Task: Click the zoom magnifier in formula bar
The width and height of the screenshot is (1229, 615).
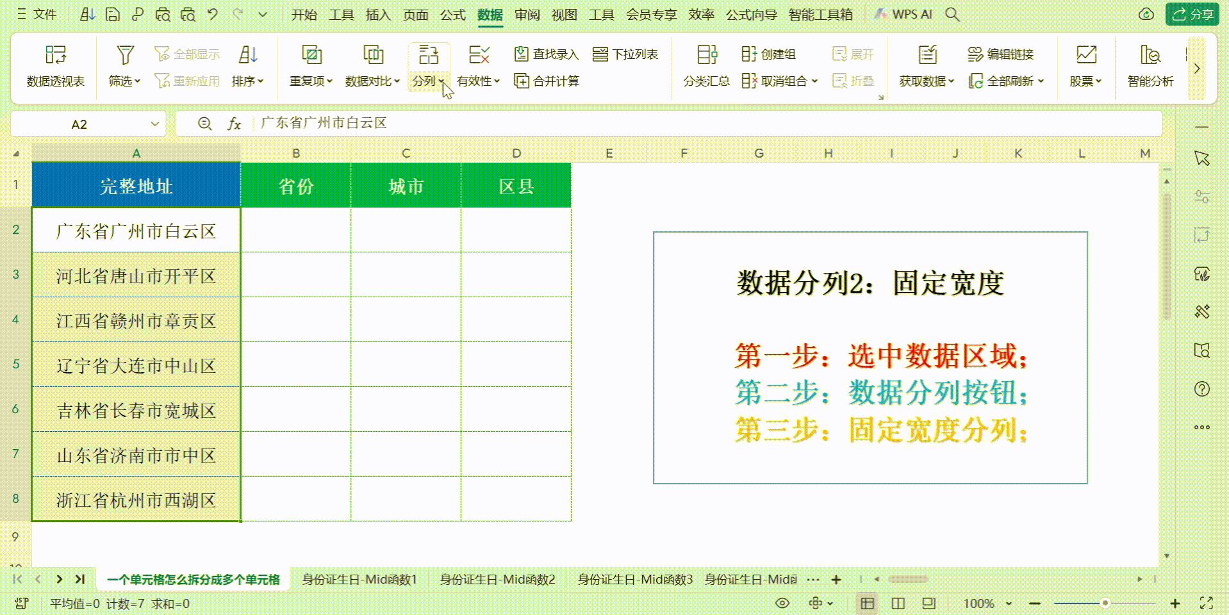Action: click(204, 124)
